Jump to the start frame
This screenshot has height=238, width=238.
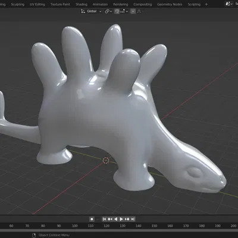tap(104, 219)
